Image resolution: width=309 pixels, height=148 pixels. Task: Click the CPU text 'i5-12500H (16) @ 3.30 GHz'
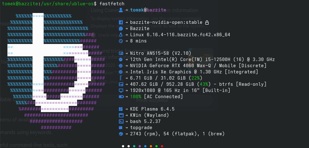tap(240, 59)
